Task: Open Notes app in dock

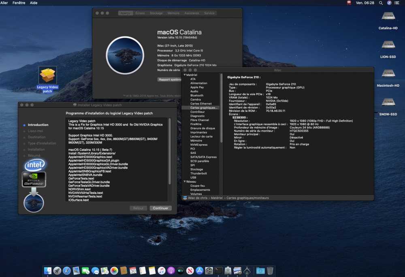Action: coord(152,271)
